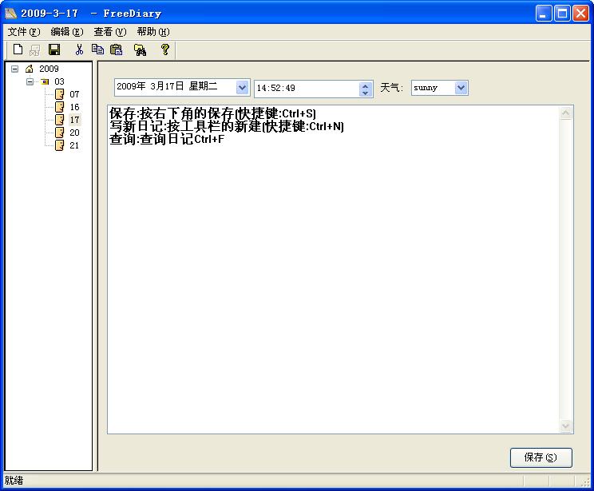Click the 天气: label
Image resolution: width=594 pixels, height=491 pixels.
tap(391, 88)
